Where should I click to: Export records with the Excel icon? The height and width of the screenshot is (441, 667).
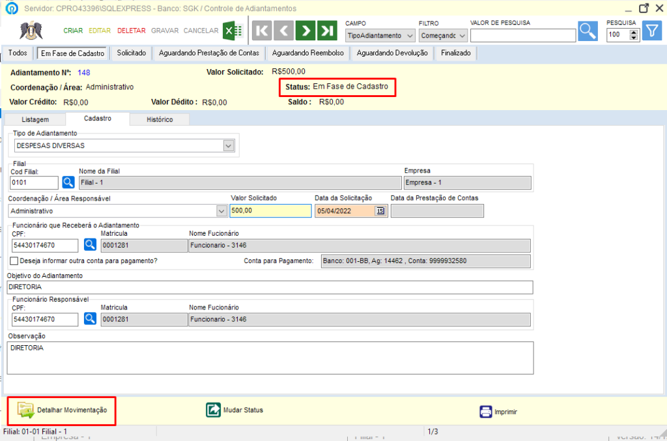233,31
